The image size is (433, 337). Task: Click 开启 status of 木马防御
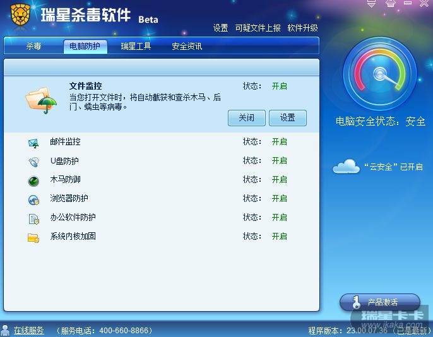pos(280,179)
